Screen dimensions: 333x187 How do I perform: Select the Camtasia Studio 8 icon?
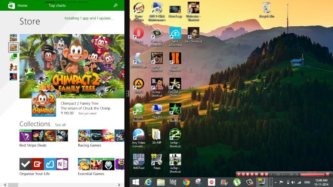[157, 37]
